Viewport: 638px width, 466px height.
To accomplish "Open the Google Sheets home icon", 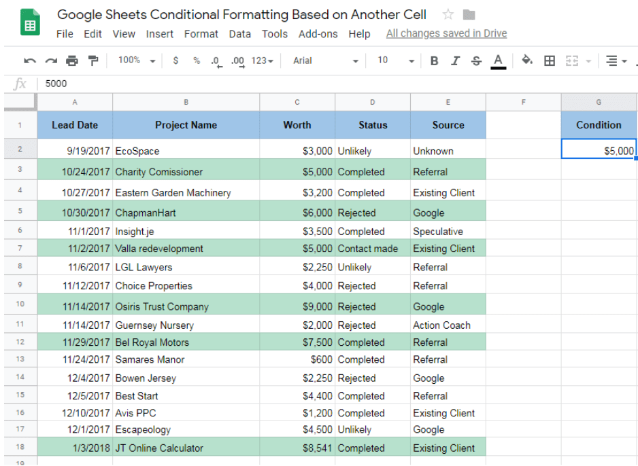I will coord(30,22).
